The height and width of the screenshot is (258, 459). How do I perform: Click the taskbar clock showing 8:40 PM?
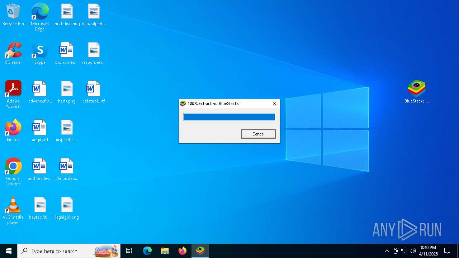point(429,251)
